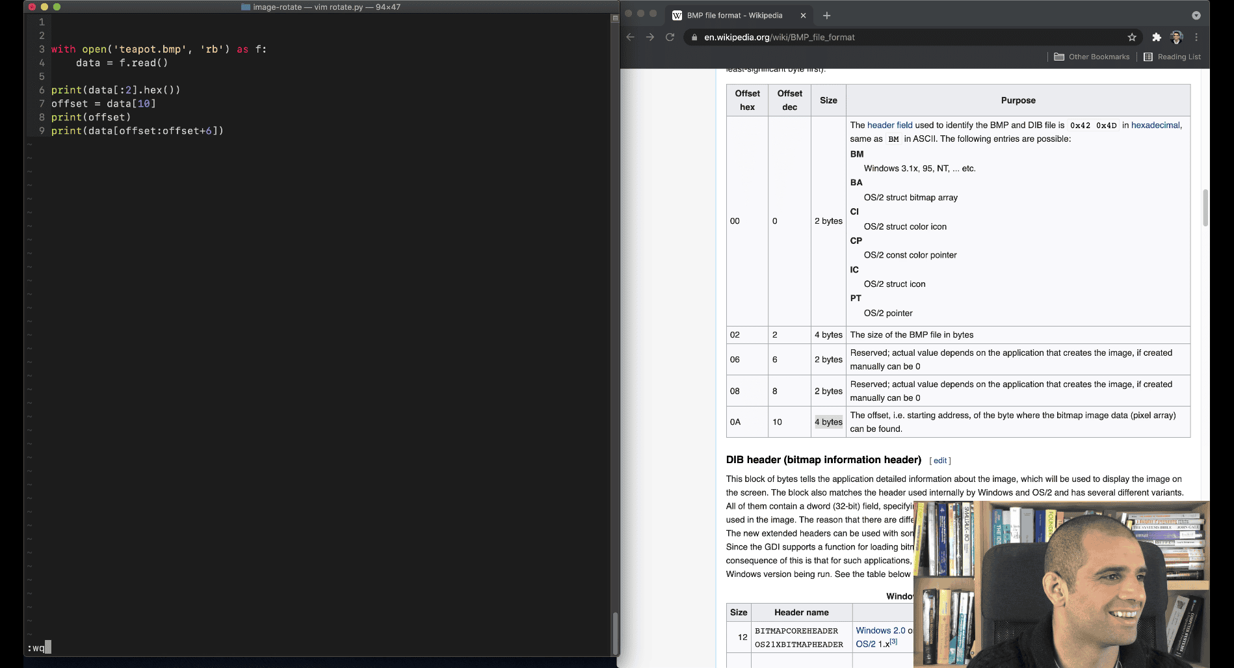Viewport: 1234px width, 668px height.
Task: Click the OS21XBITMAPHEADER header name
Action: (799, 645)
